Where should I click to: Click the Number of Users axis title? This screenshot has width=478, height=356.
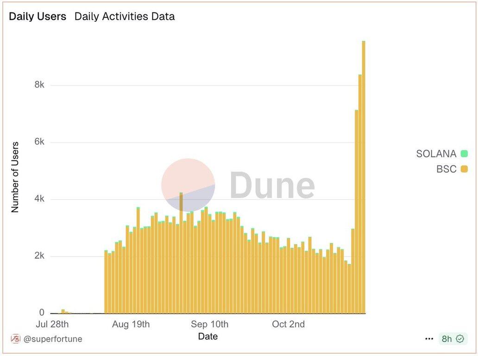point(15,177)
